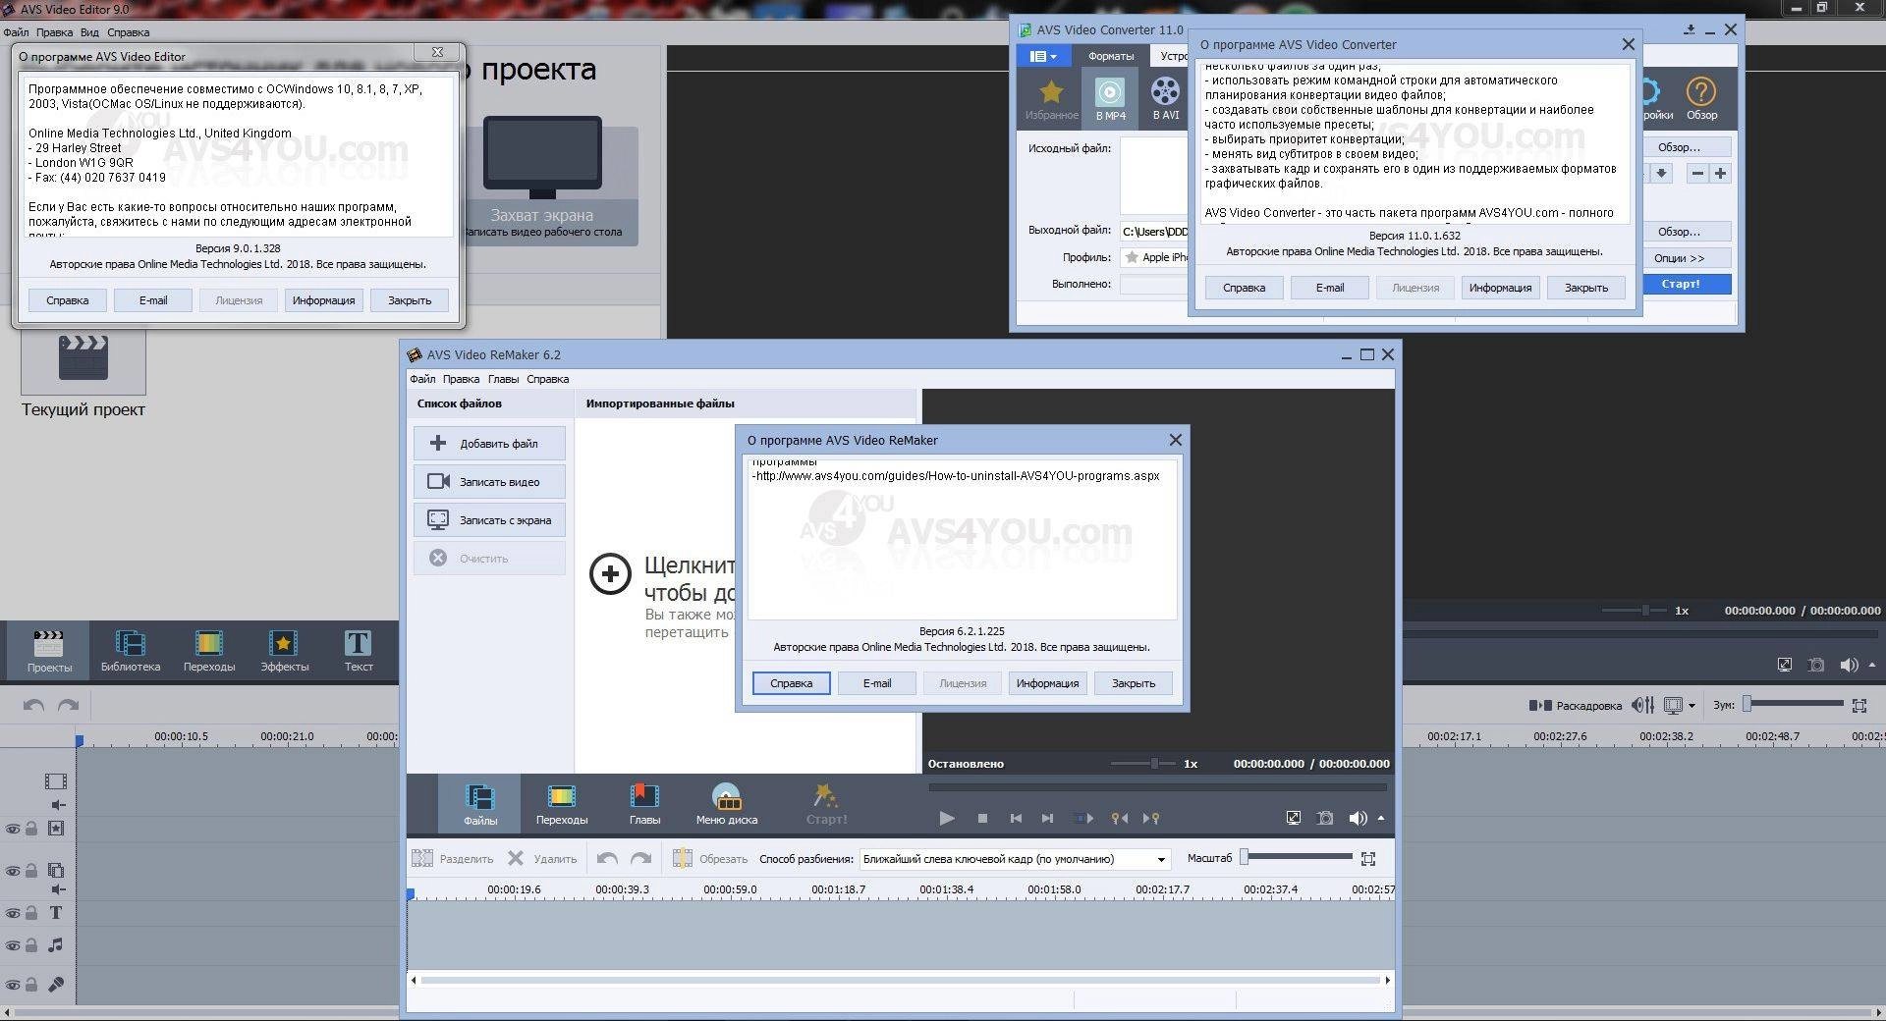Toggle visibility eye of video effects track
Viewport: 1886px width, 1021px height.
(x=13, y=829)
